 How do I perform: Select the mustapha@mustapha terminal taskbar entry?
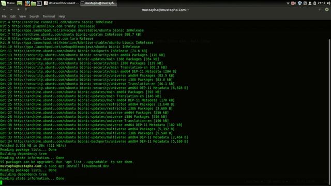[x=99, y=3]
